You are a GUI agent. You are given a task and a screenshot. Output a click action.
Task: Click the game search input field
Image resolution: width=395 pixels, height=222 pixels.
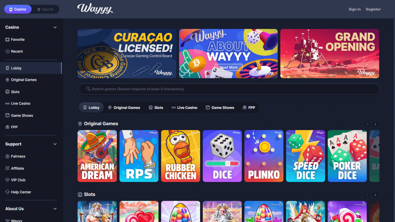coord(229,89)
